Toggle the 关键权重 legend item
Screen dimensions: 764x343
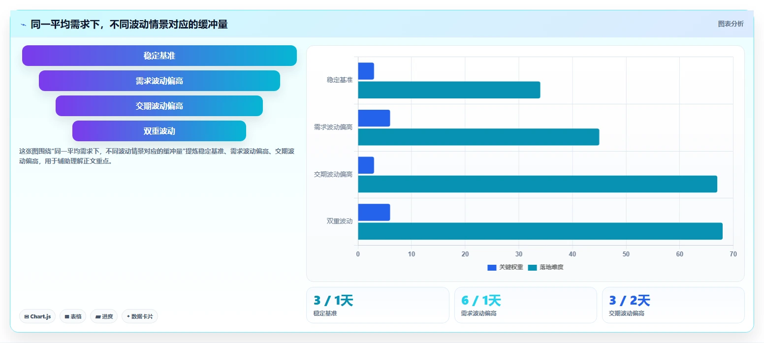tap(505, 267)
